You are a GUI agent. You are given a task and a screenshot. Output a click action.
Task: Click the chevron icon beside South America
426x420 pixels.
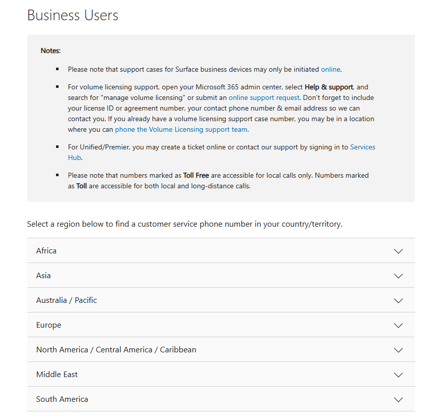coord(398,400)
